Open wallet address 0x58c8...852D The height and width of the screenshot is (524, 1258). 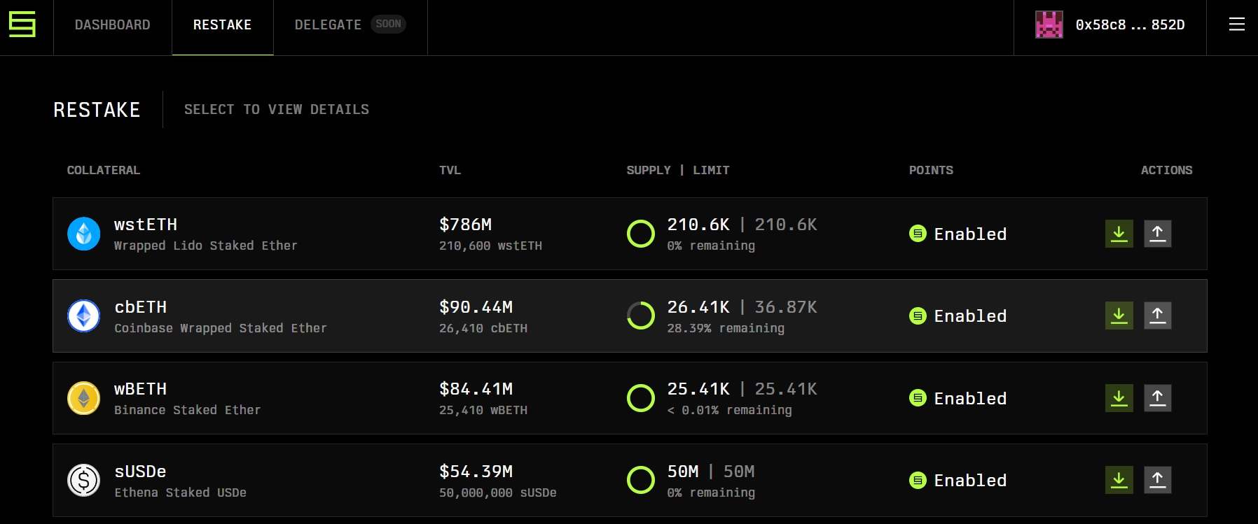tap(1129, 25)
